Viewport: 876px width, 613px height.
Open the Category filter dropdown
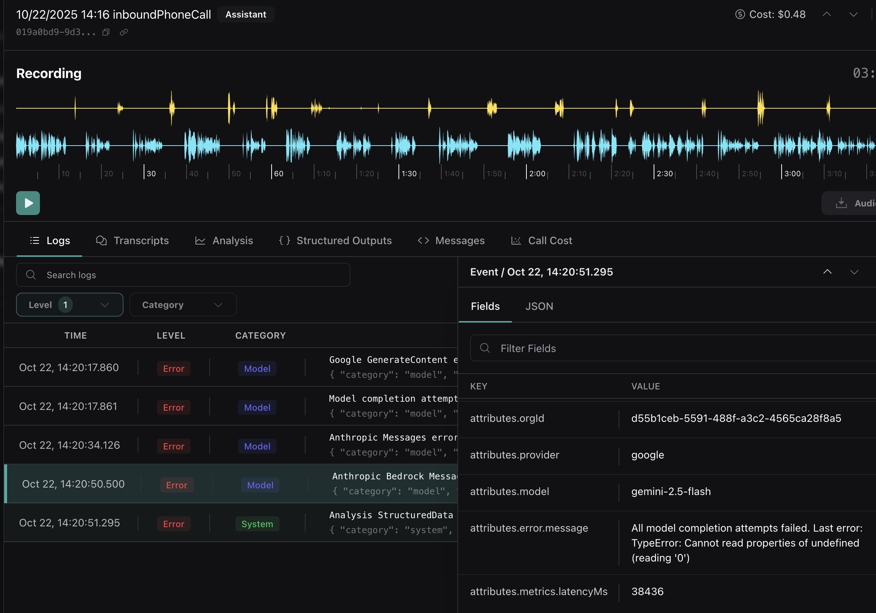[x=183, y=305]
